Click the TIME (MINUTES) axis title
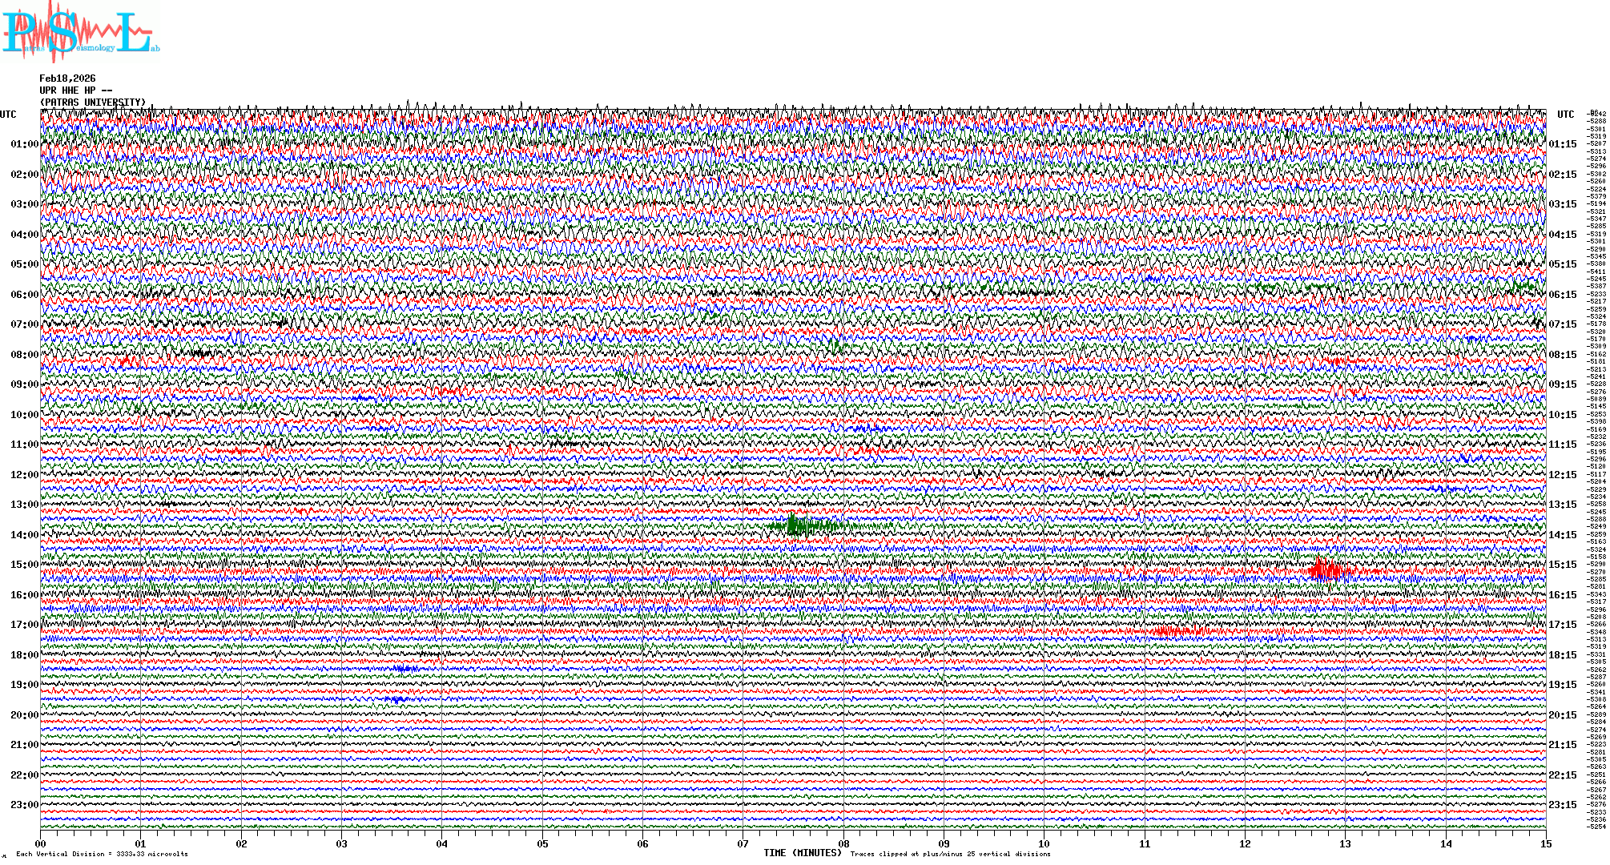Image resolution: width=1610 pixels, height=865 pixels. coord(803,853)
